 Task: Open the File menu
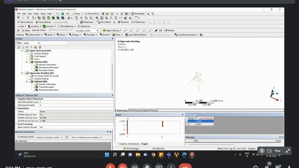(19, 14)
